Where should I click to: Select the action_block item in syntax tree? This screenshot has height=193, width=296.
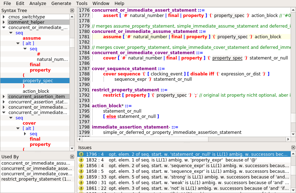[x=36, y=91]
